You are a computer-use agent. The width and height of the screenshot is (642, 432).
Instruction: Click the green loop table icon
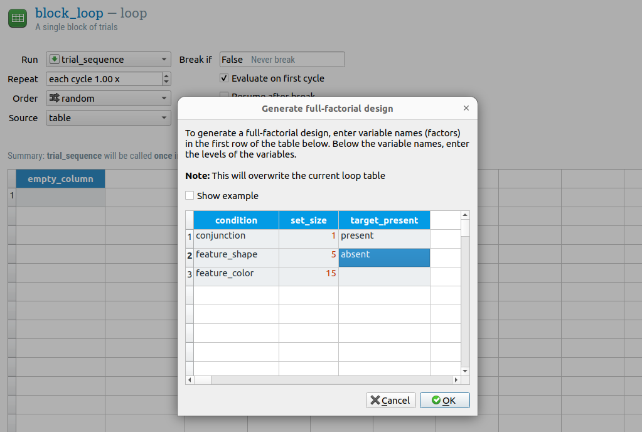pos(18,18)
